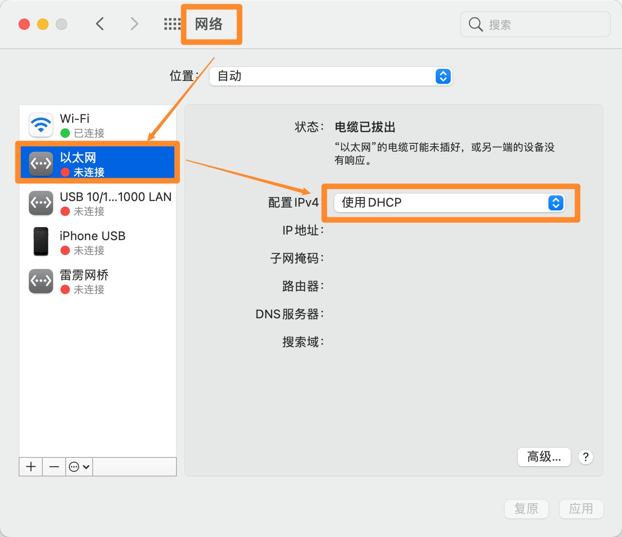The image size is (622, 537).
Task: Click the search magnifier icon
Action: (475, 24)
